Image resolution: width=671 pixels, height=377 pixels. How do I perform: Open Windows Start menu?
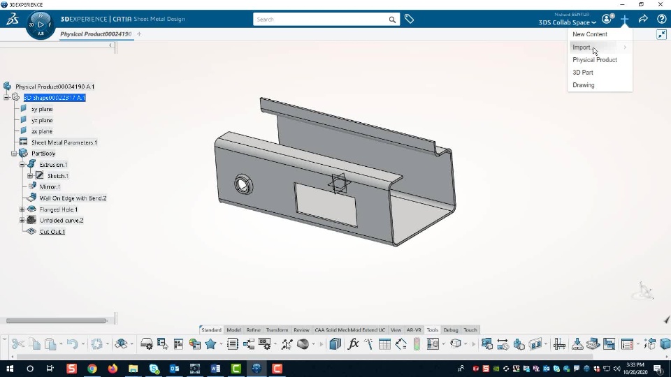(9, 369)
